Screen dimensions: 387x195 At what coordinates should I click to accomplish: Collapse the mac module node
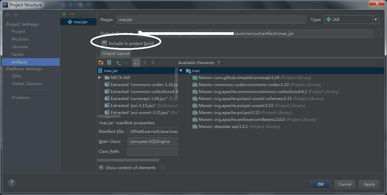tap(181, 71)
